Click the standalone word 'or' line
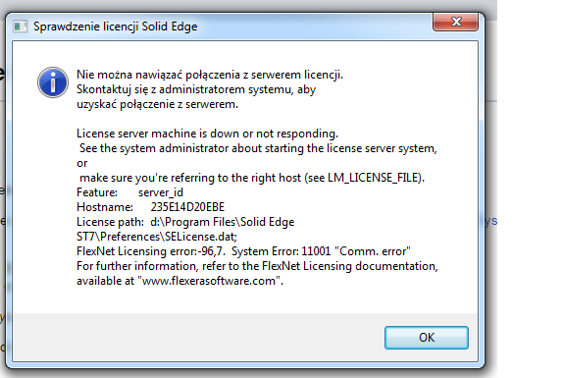The width and height of the screenshot is (562, 378). click(82, 163)
